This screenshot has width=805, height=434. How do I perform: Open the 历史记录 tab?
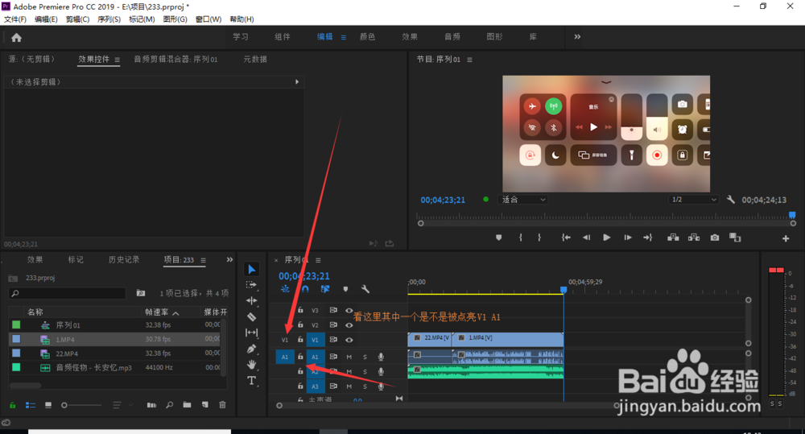[x=124, y=260]
